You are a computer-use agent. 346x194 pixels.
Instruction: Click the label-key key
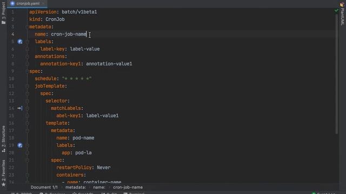click(x=52, y=49)
